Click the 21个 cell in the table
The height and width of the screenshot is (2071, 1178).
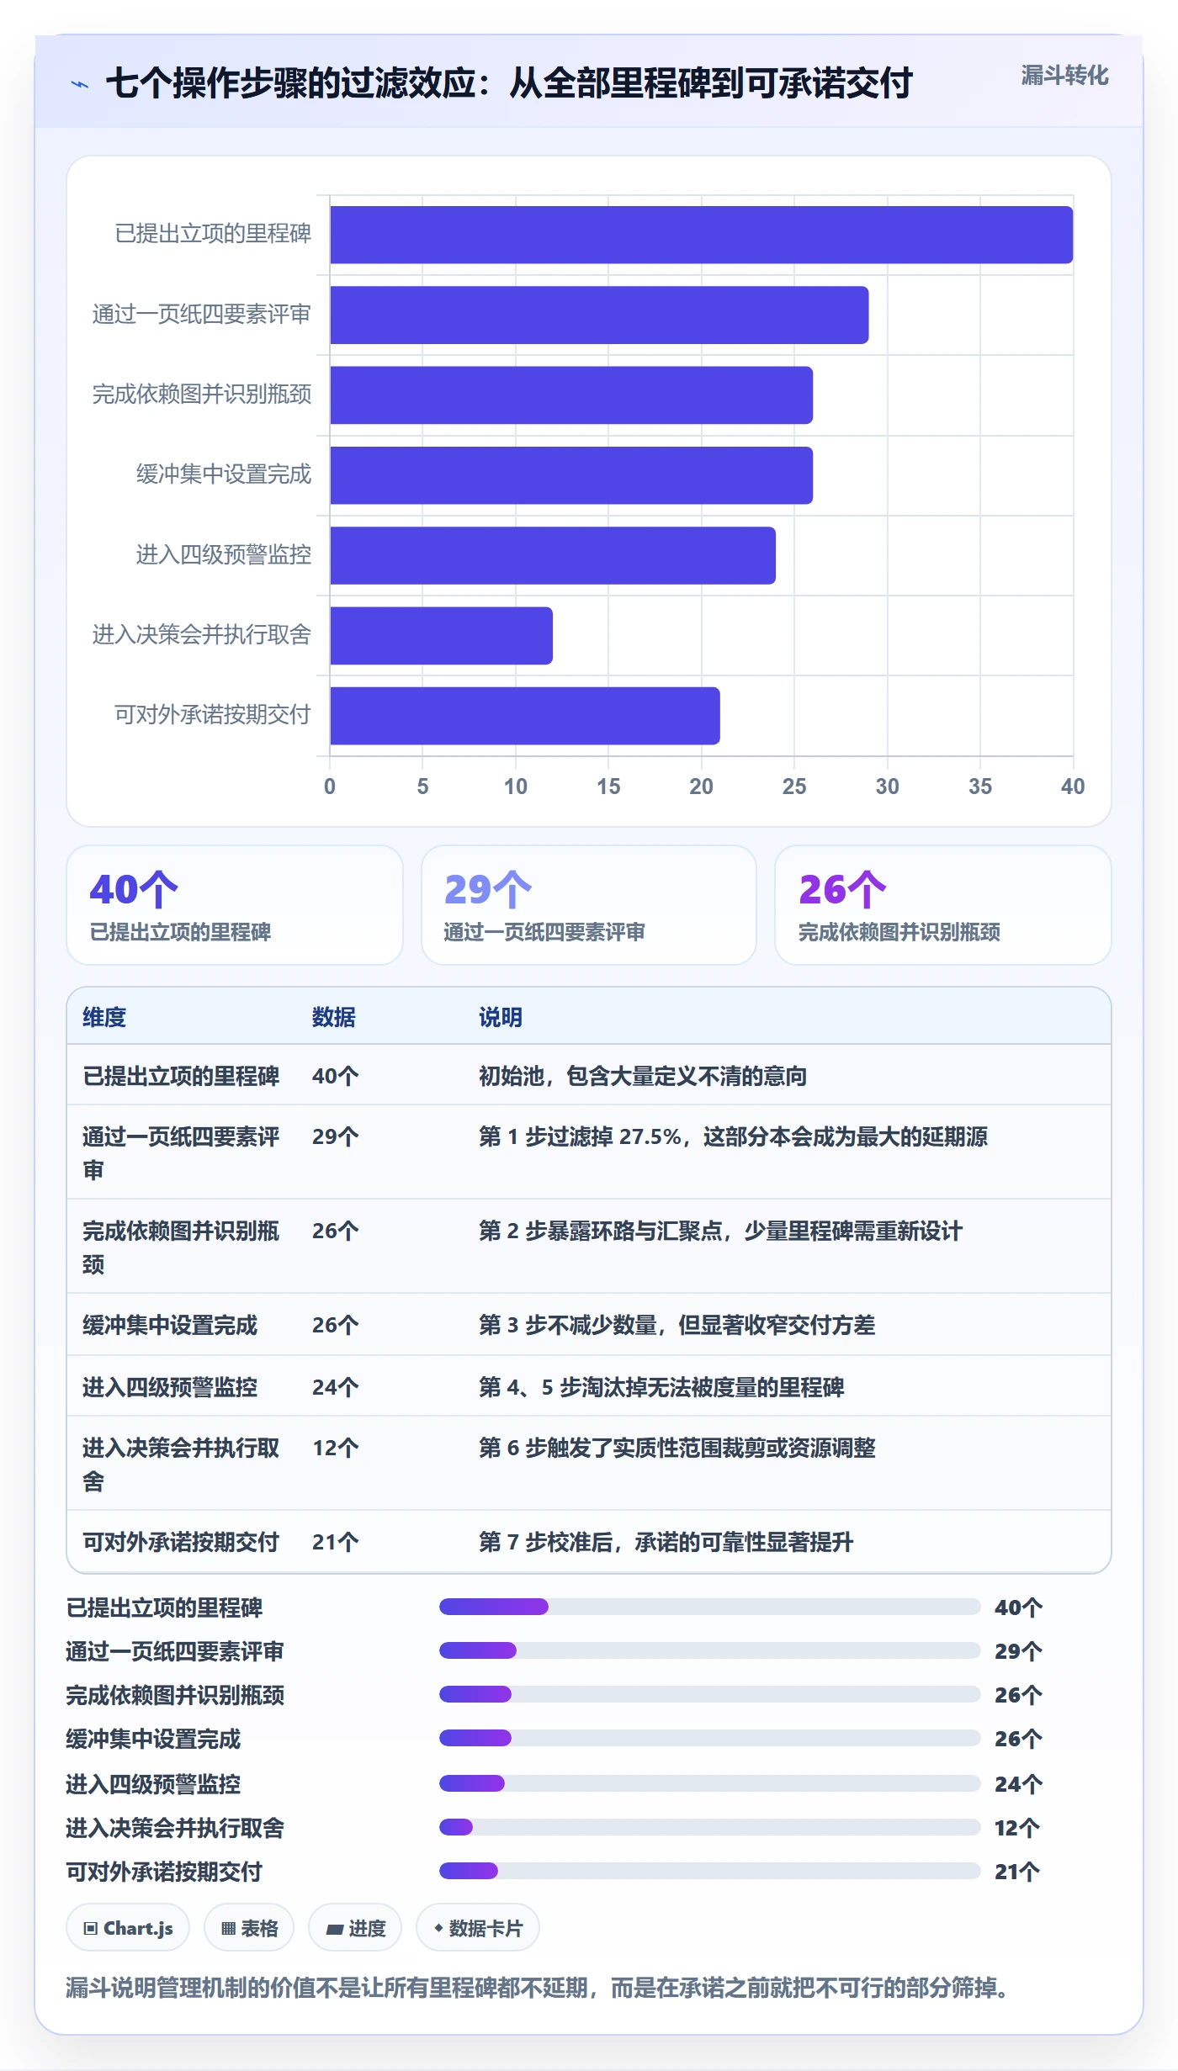point(336,1542)
